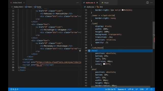Choose the :hover autocomplete suggestion
The width and height of the screenshot is (163, 91).
coord(120,51)
